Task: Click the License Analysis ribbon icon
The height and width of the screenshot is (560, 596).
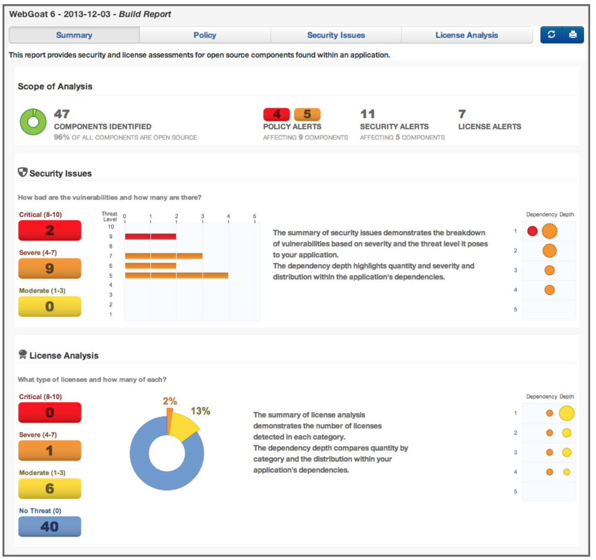Action: (23, 355)
